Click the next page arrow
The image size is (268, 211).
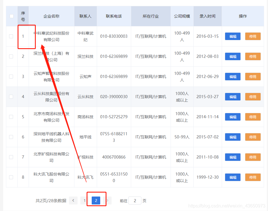click(x=108, y=201)
